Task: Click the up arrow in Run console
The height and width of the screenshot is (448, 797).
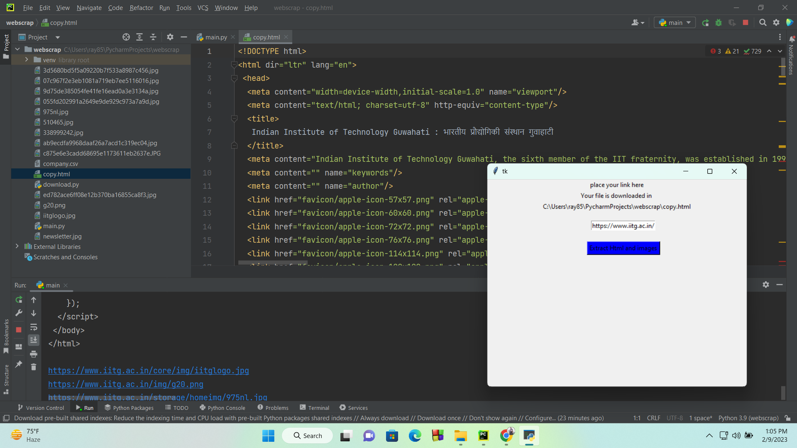Action: point(34,299)
